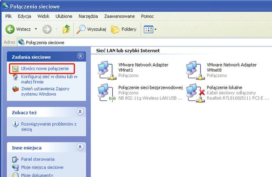The image size is (272, 177).
Task: Select VMware Network Adapter VMnet1 icon
Action: tap(107, 70)
